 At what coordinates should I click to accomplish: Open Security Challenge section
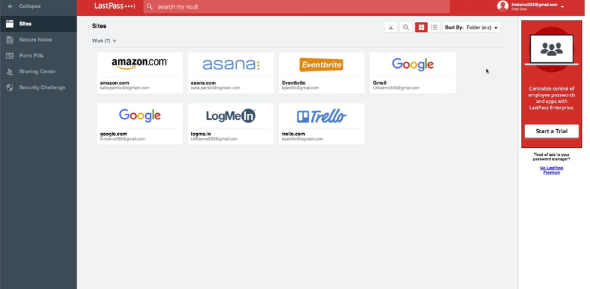click(42, 87)
